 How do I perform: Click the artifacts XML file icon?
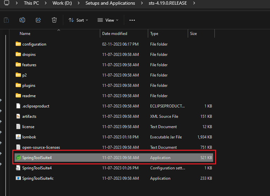[x=18, y=116]
